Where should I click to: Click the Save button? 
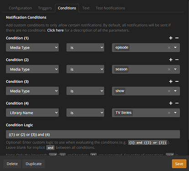click(179, 164)
